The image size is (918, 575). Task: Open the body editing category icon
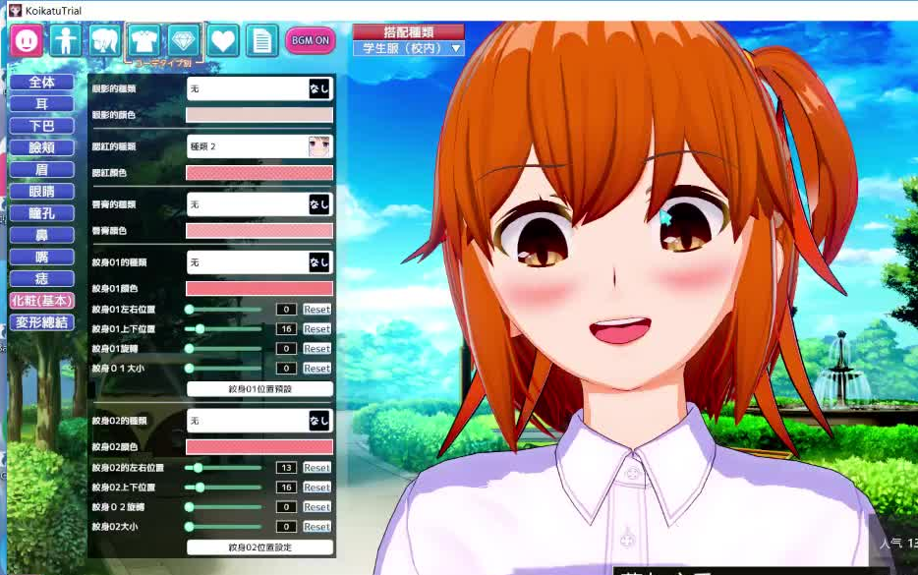[x=65, y=40]
